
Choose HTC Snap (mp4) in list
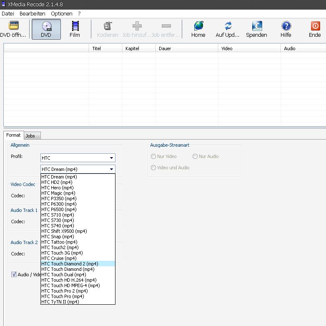(78, 237)
